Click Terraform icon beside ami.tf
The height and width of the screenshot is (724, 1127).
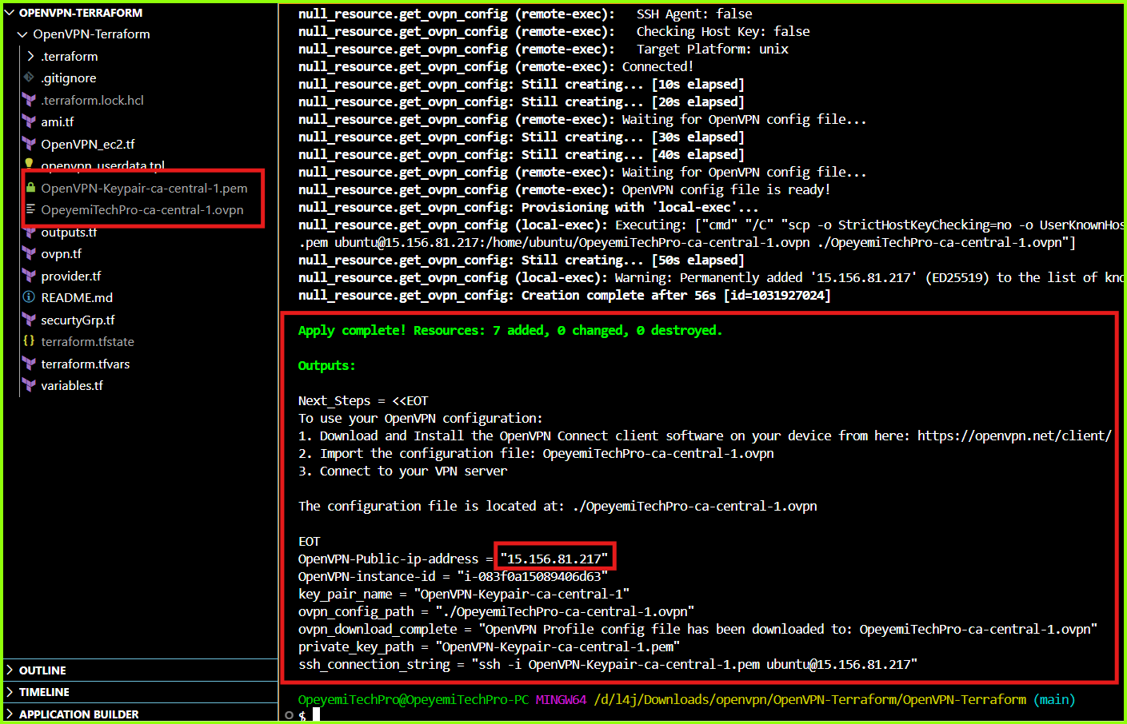tap(30, 121)
